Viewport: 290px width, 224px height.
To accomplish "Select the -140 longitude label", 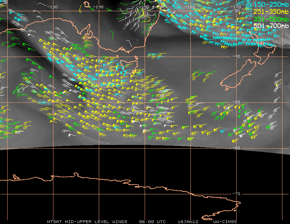I will pos(98,7).
